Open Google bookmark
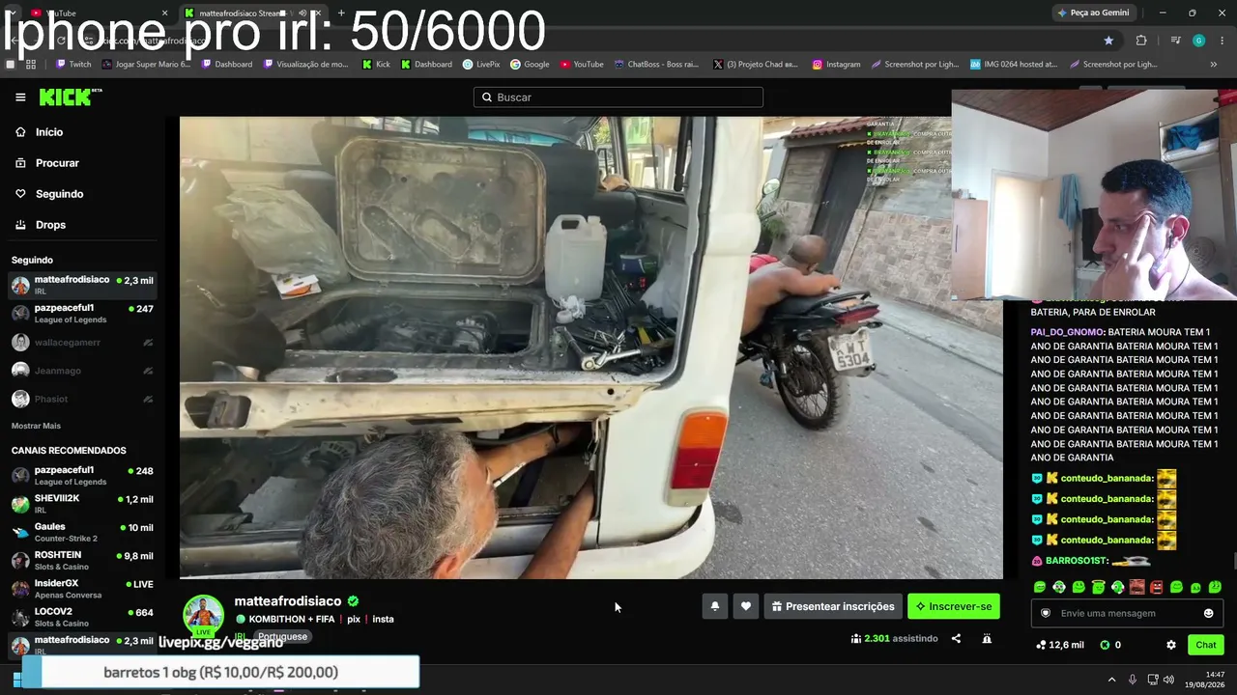The height and width of the screenshot is (695, 1237). click(x=530, y=65)
